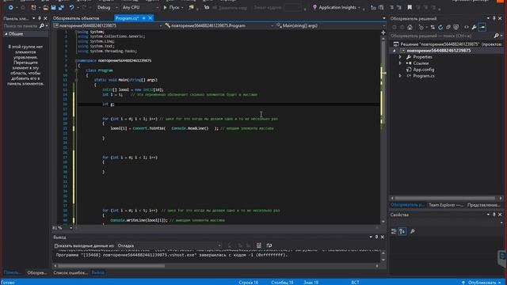Screen dimensions: 507x285
Task: Open Properties wrench icon in Solution Explorer
Action: pyautogui.click(x=474, y=28)
